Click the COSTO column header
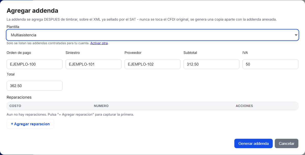Viewport: 305px width, 155px height. (x=15, y=106)
